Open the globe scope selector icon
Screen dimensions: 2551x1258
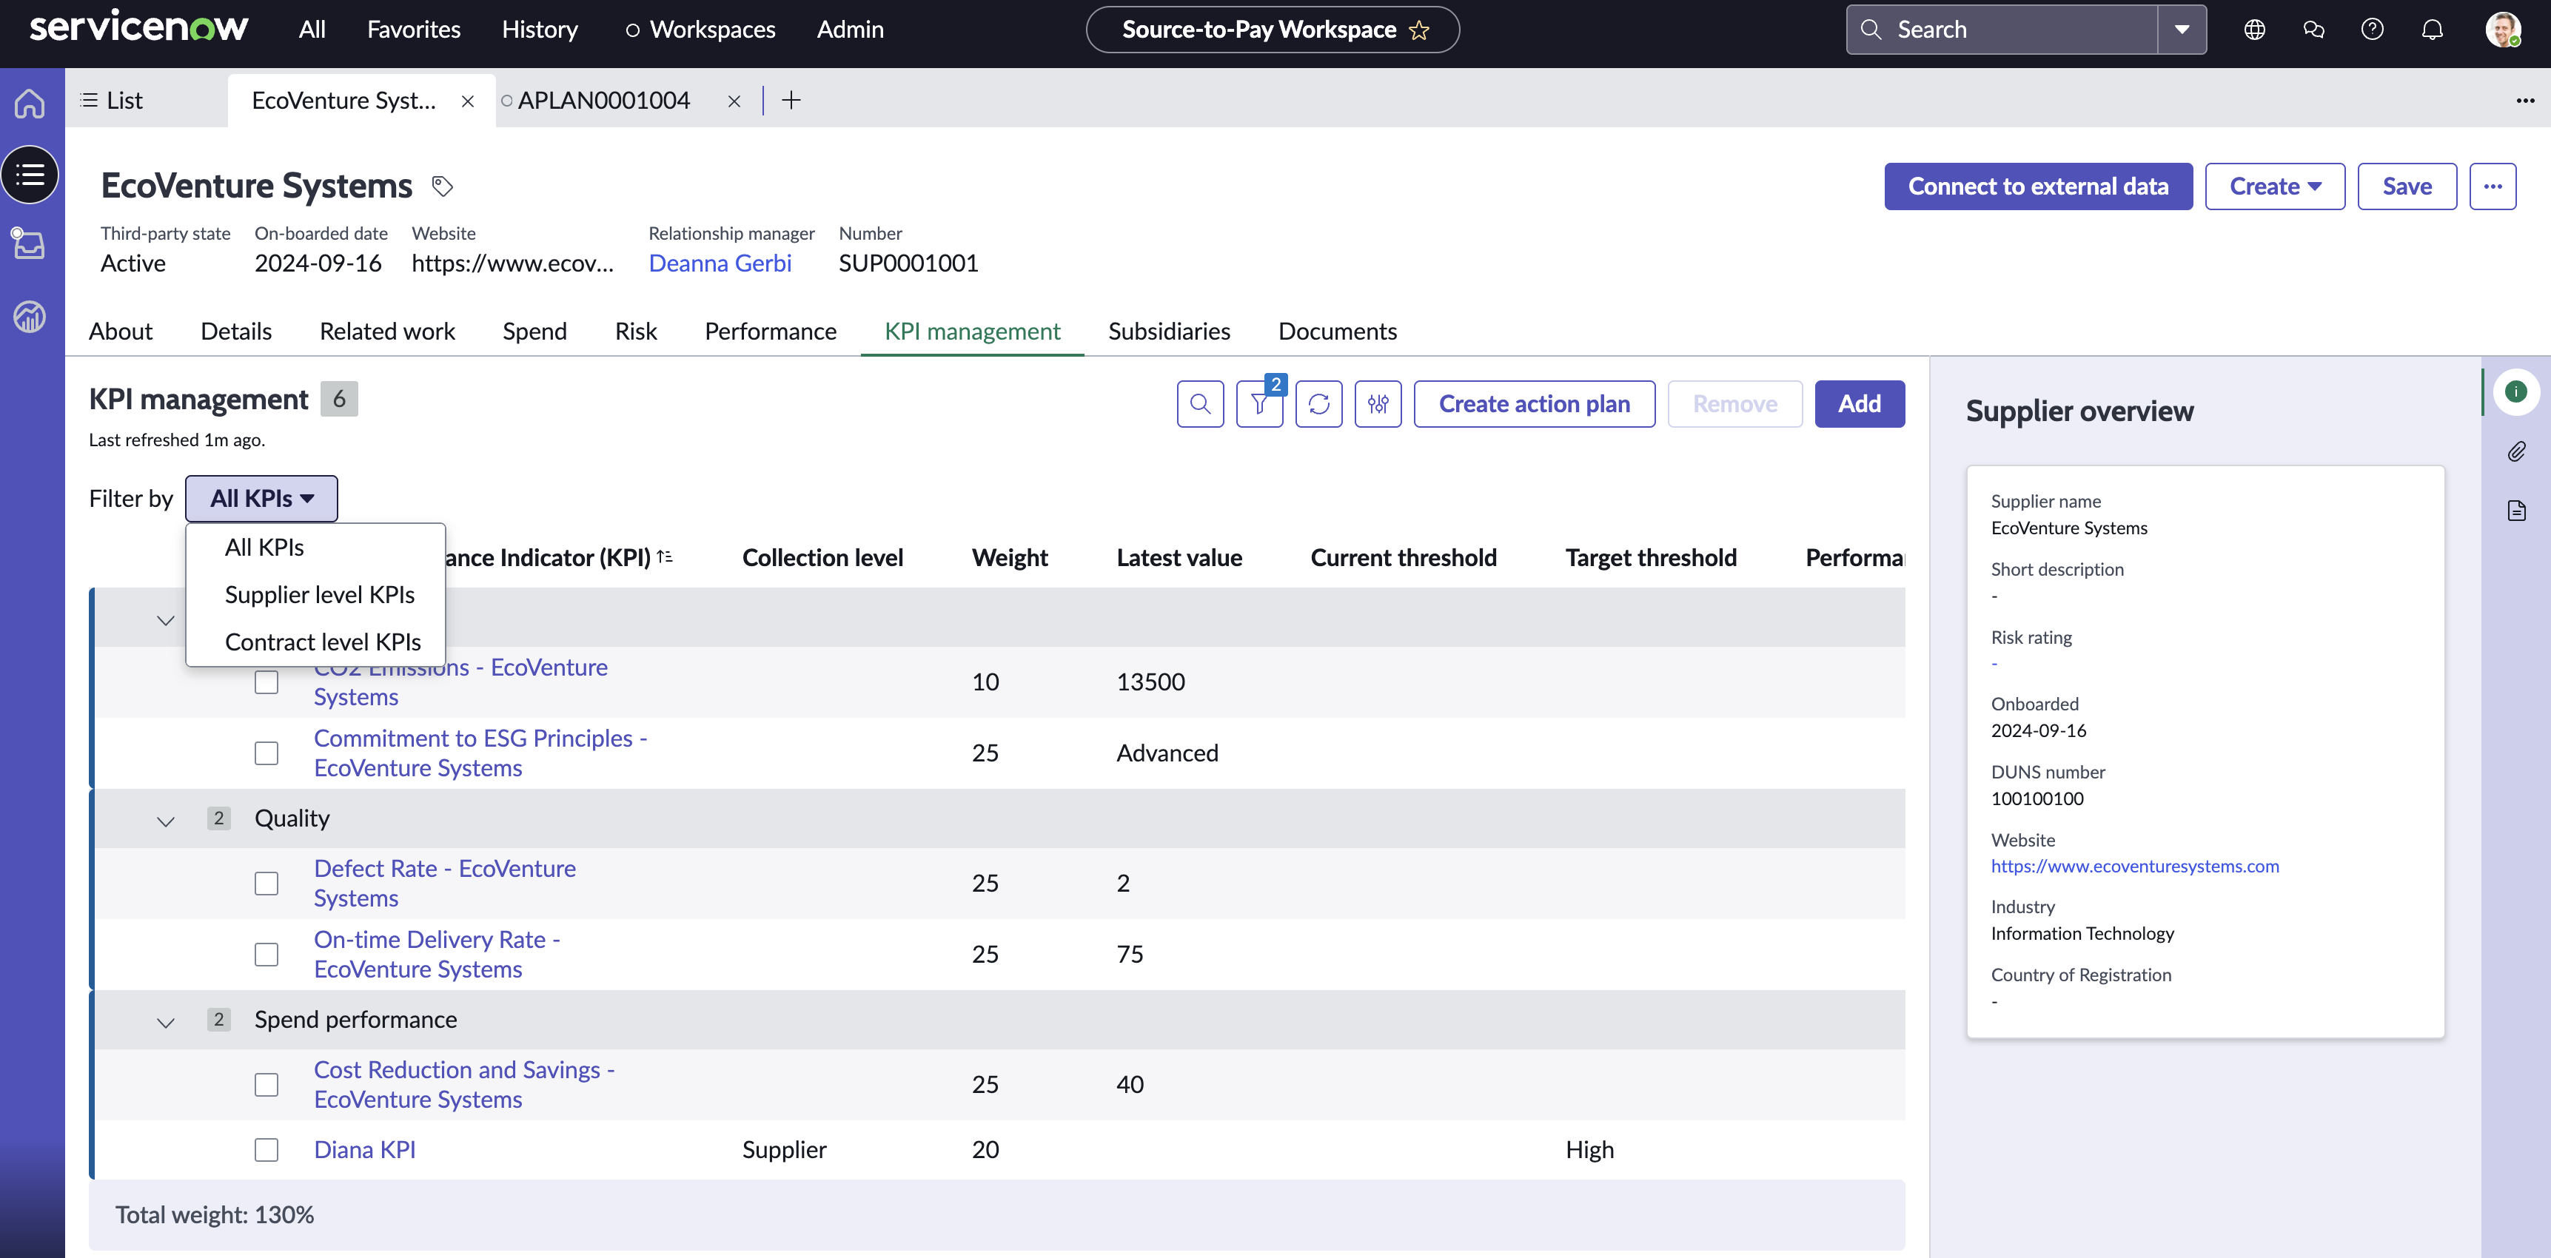click(x=2255, y=30)
